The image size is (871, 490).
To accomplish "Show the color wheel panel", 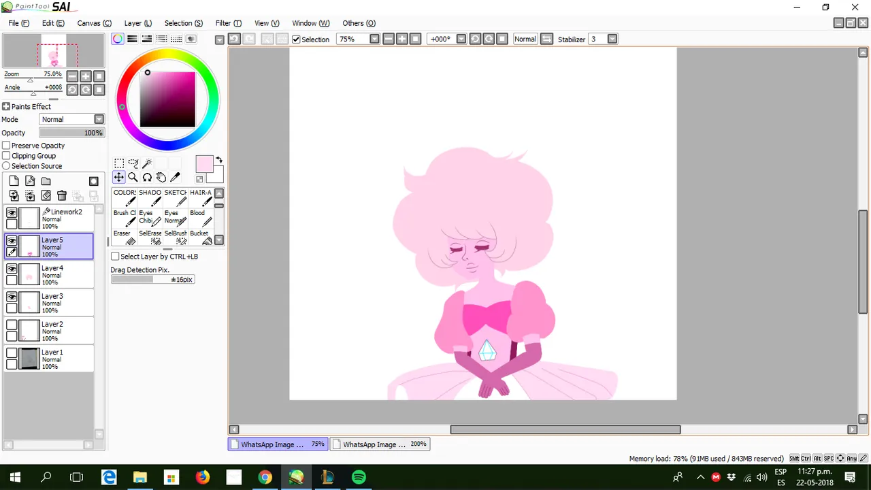I will 118,39.
